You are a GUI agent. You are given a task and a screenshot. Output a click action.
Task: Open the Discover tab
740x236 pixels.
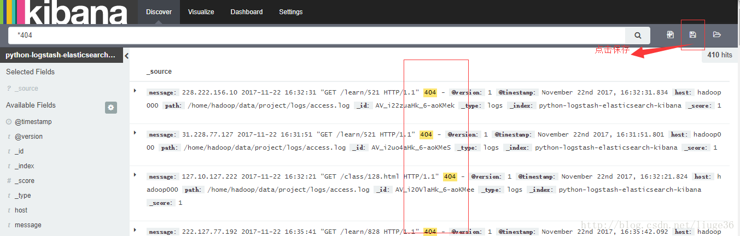159,11
